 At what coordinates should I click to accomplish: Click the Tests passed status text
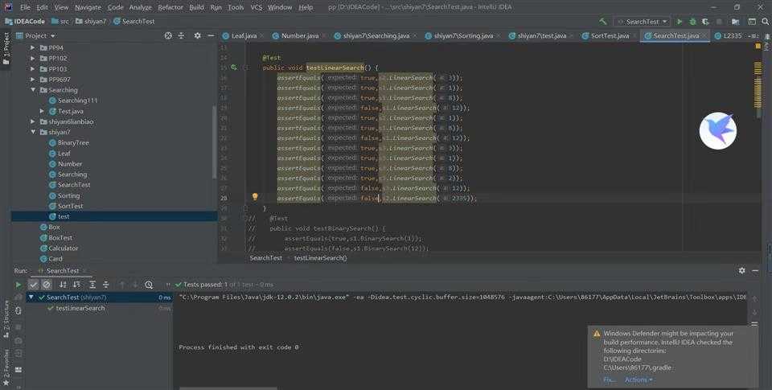click(228, 285)
